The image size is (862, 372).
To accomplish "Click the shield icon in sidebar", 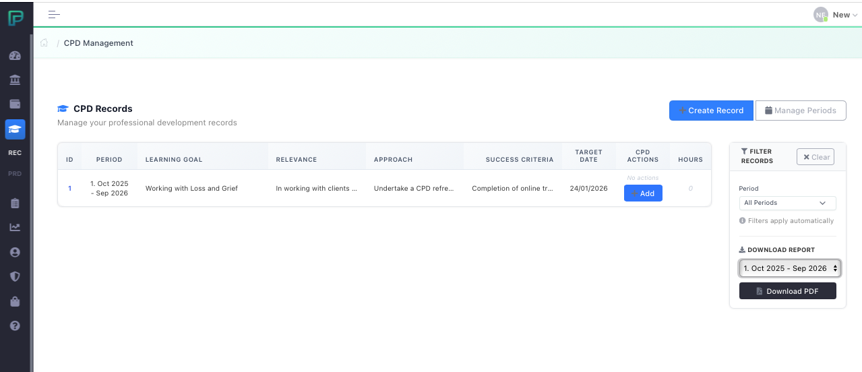I will (x=15, y=276).
